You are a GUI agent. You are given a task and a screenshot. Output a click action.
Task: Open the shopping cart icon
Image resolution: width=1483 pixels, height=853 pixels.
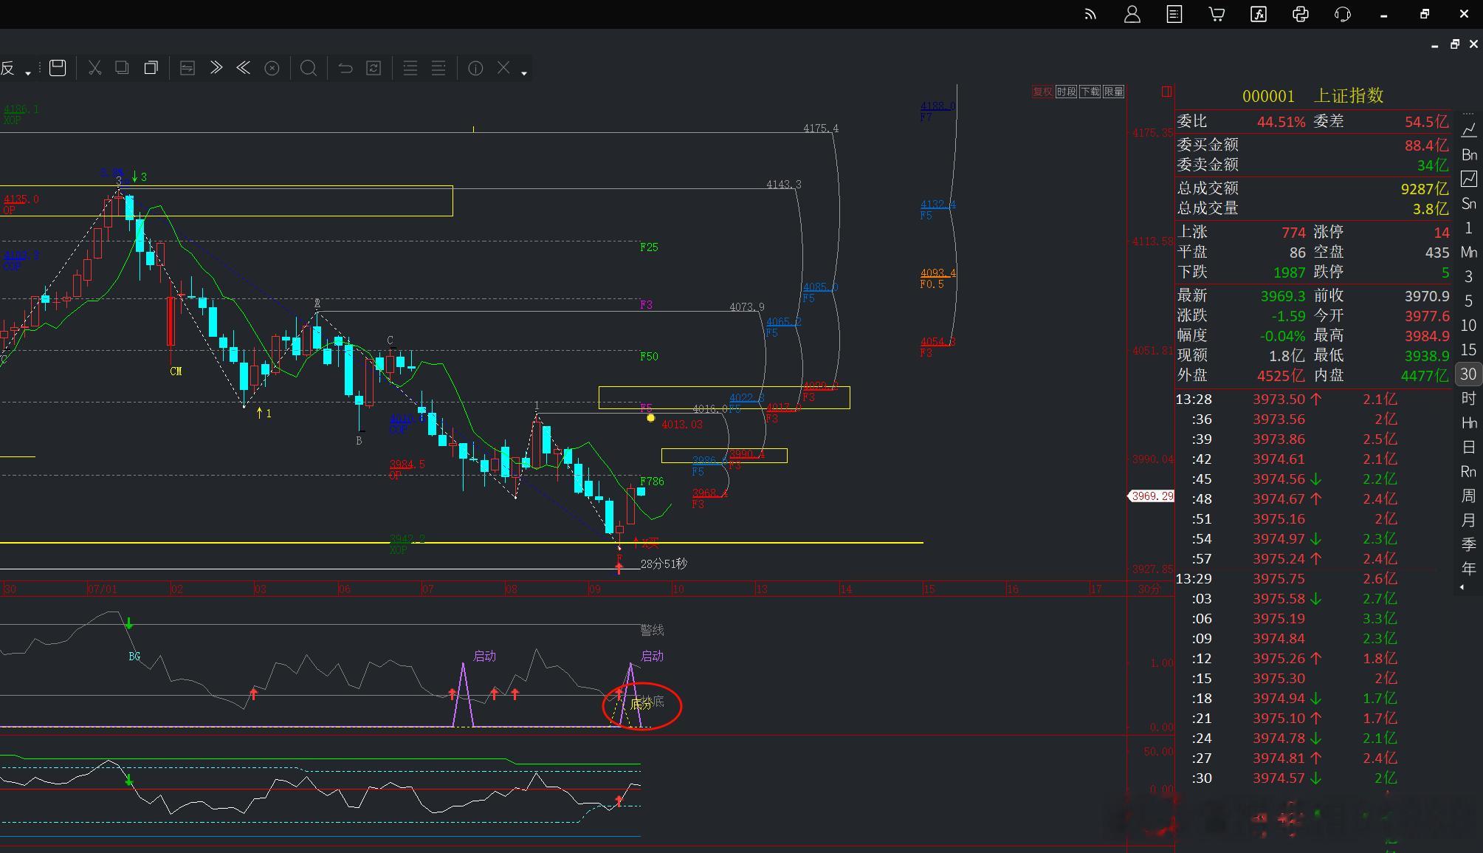point(1217,14)
